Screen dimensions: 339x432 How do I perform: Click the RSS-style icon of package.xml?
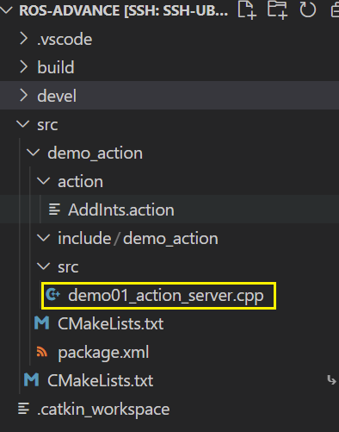click(42, 352)
